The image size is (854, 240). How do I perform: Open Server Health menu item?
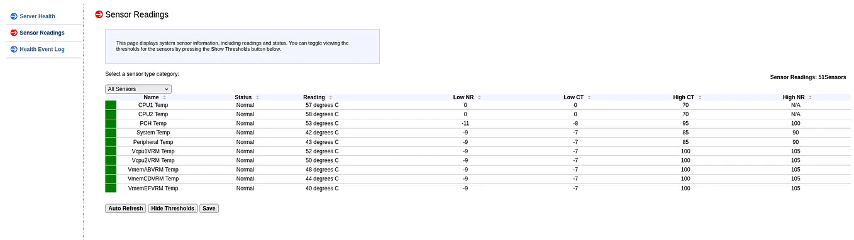[38, 16]
